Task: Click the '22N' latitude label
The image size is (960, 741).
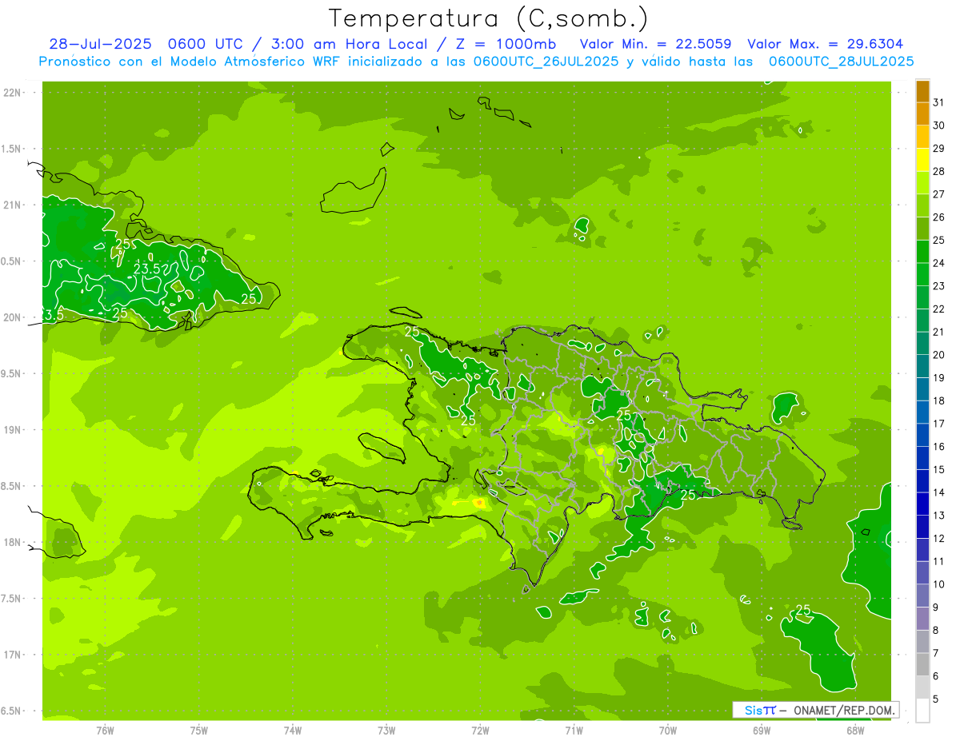Action: (12, 93)
